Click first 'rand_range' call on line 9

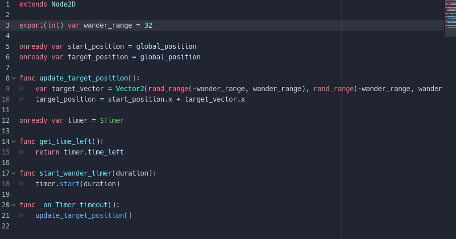(x=168, y=89)
